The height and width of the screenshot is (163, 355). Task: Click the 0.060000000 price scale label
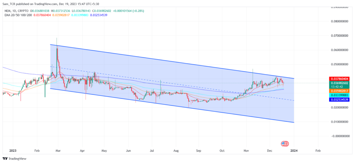pyautogui.click(x=339, y=50)
